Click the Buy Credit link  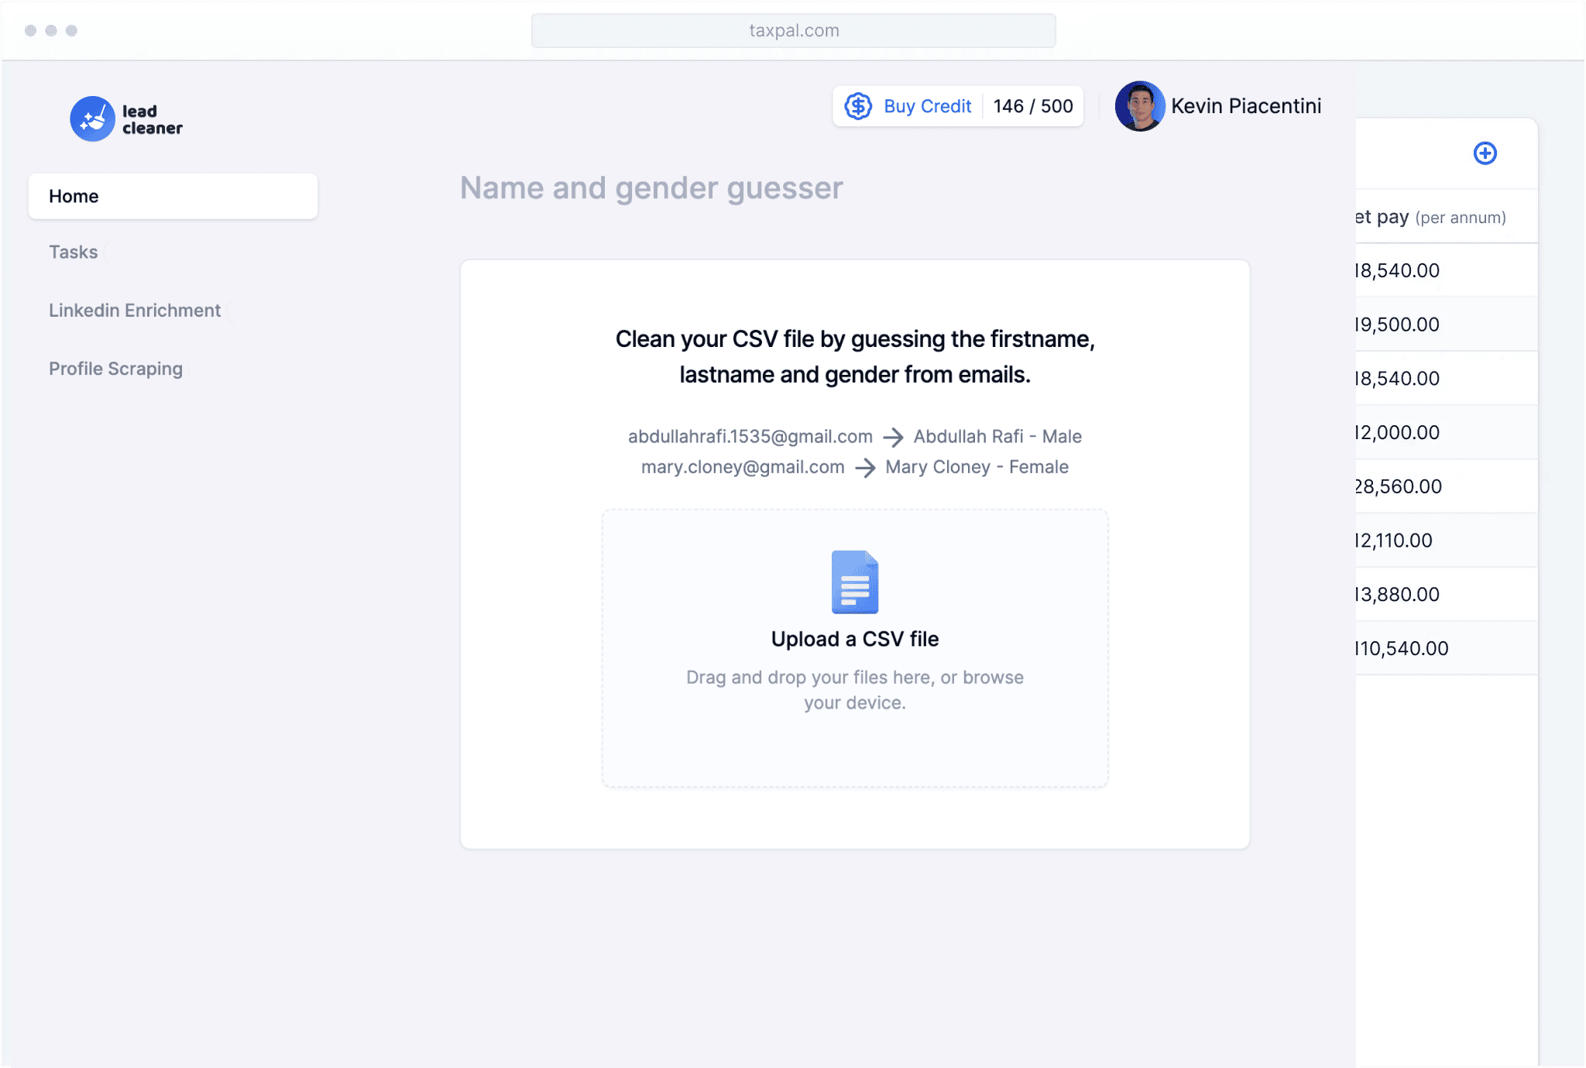[927, 106]
